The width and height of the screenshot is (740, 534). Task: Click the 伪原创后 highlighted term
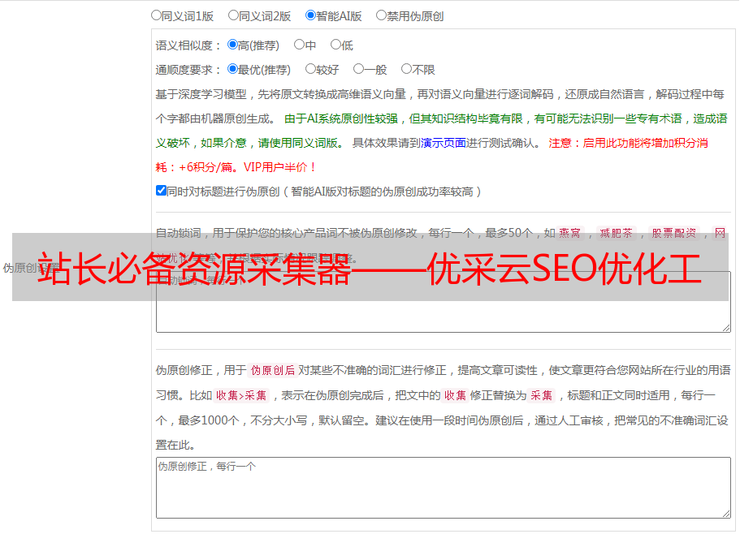(273, 370)
